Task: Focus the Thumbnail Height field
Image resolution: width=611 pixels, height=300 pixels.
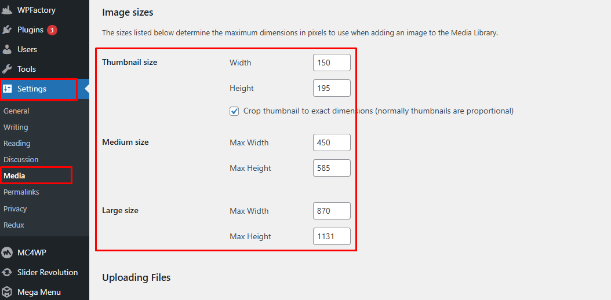Action: click(x=332, y=88)
